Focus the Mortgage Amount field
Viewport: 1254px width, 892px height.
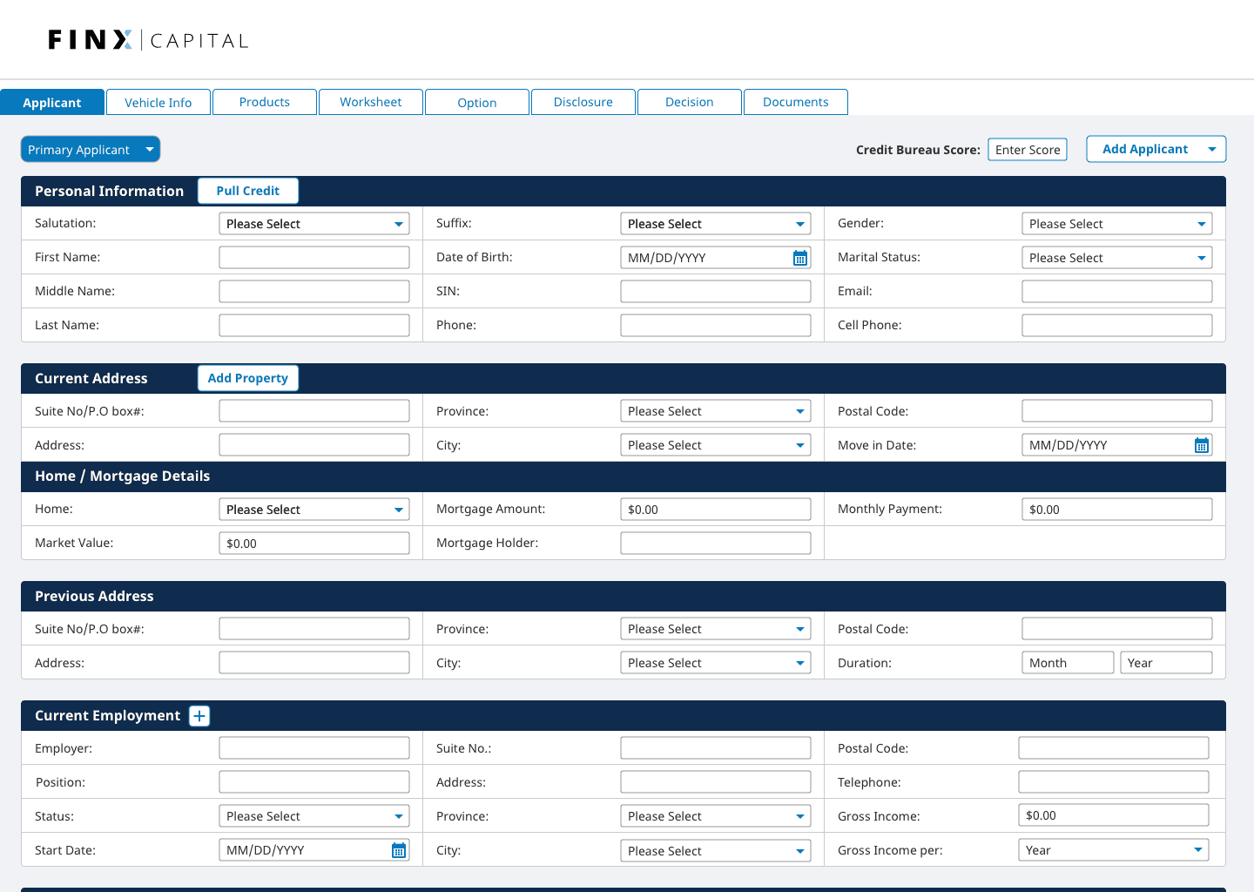point(716,510)
